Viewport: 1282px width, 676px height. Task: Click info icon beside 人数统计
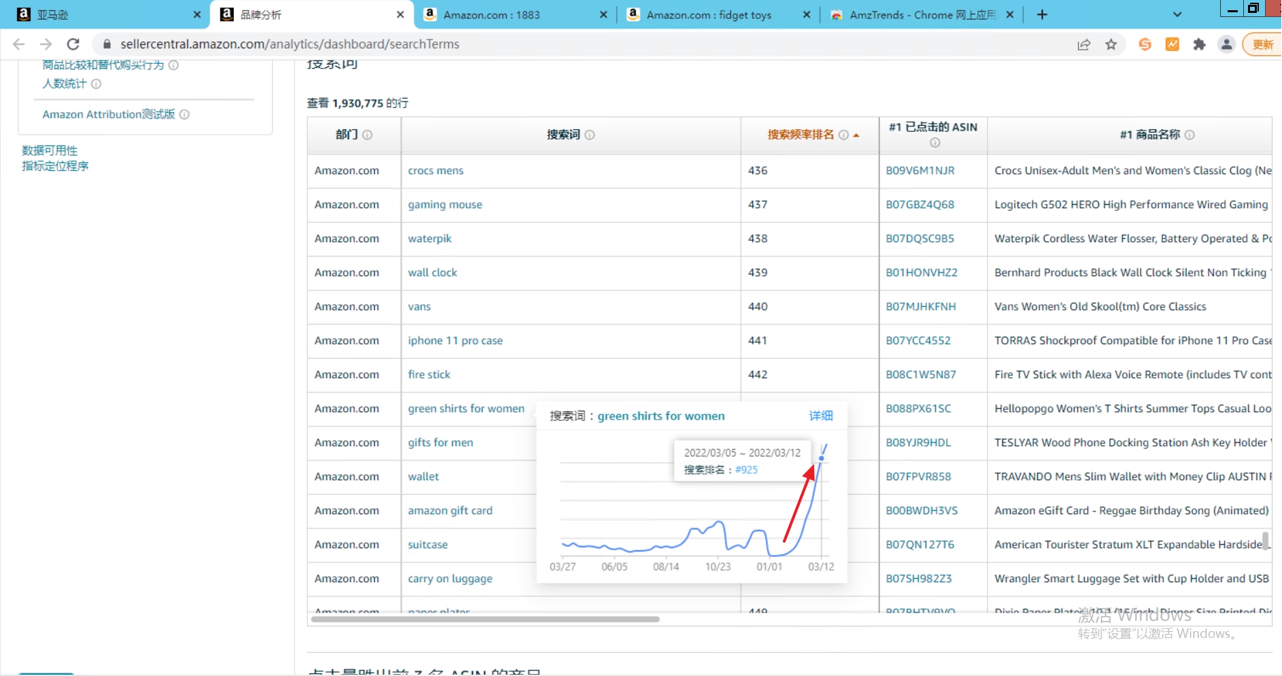[x=96, y=84]
